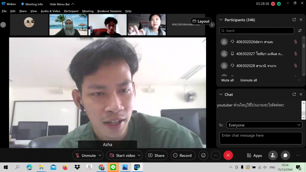Toggle the Chat panel bubble icon
This screenshot has width=306, height=172.
[x=285, y=155]
